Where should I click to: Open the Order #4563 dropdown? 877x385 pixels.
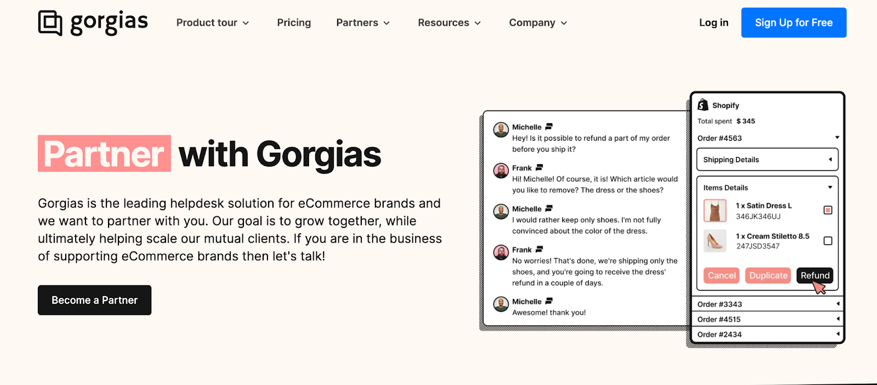(838, 137)
